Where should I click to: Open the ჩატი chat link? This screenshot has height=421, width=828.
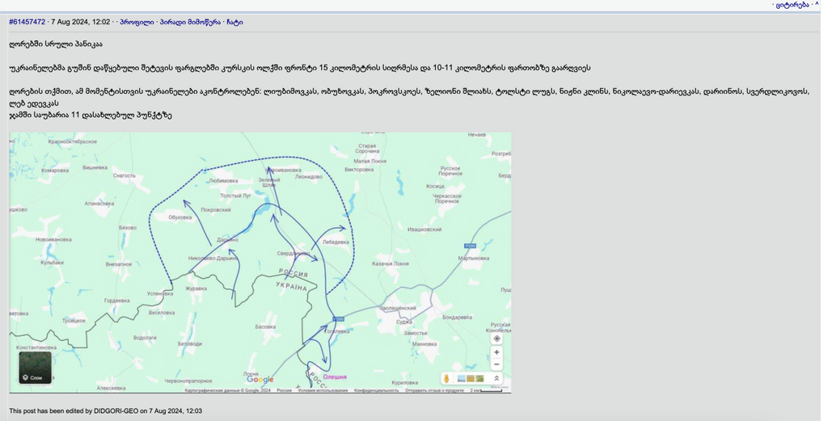(x=235, y=22)
